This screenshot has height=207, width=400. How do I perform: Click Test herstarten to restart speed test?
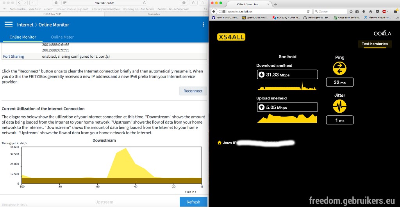375,44
